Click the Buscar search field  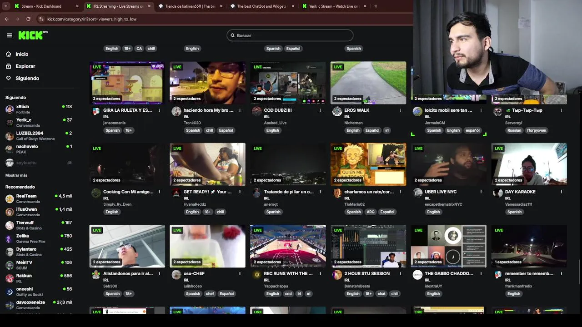click(290, 35)
